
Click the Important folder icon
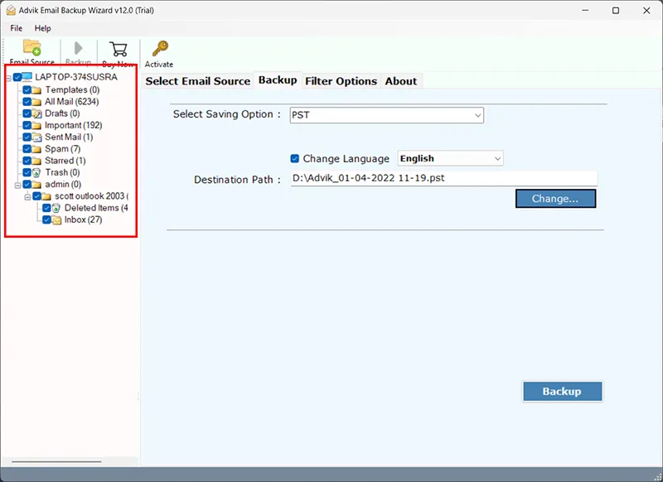point(36,125)
